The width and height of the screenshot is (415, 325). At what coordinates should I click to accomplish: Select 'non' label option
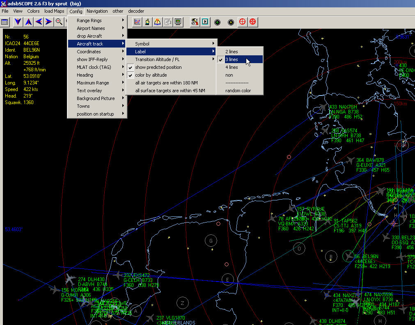point(240,75)
